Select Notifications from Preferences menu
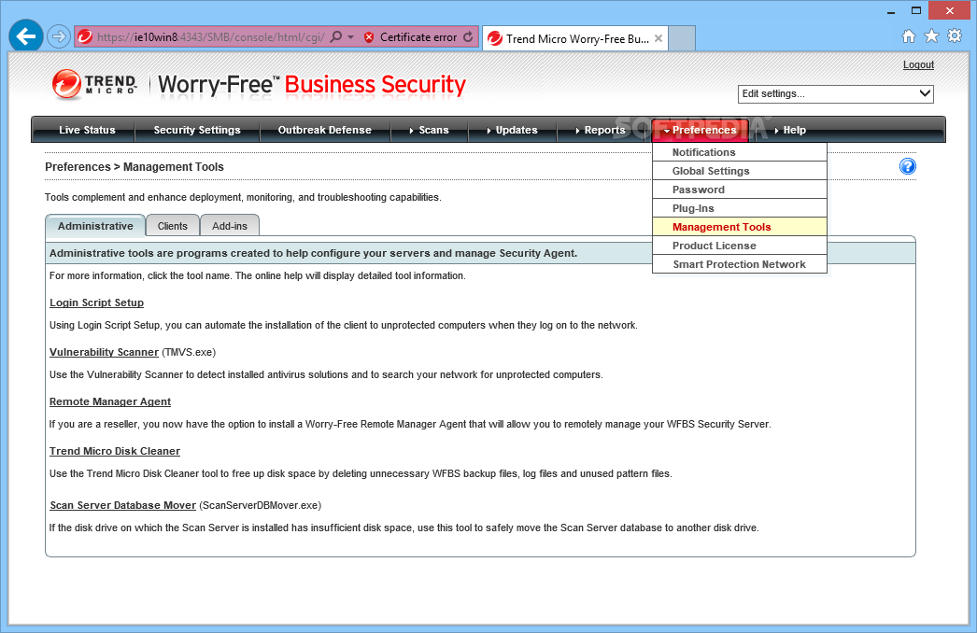The height and width of the screenshot is (633, 977). (740, 152)
